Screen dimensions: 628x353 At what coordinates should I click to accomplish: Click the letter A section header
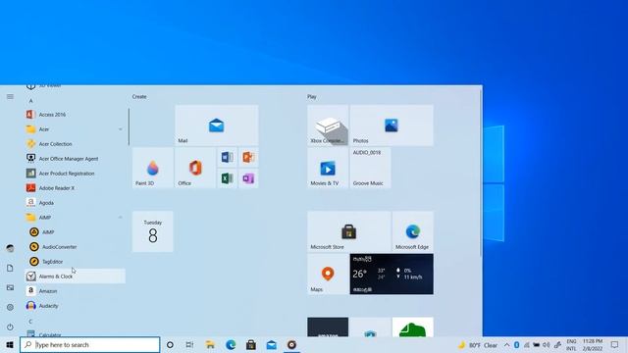30,101
